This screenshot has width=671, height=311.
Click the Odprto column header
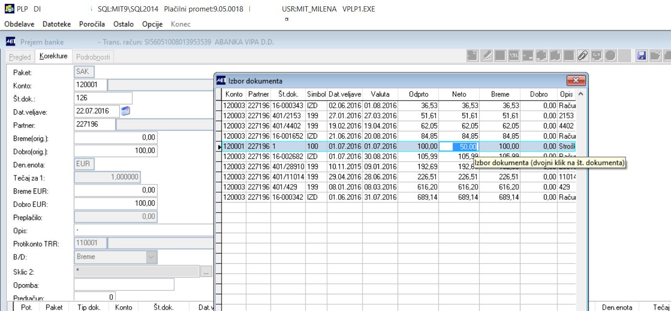click(x=418, y=94)
